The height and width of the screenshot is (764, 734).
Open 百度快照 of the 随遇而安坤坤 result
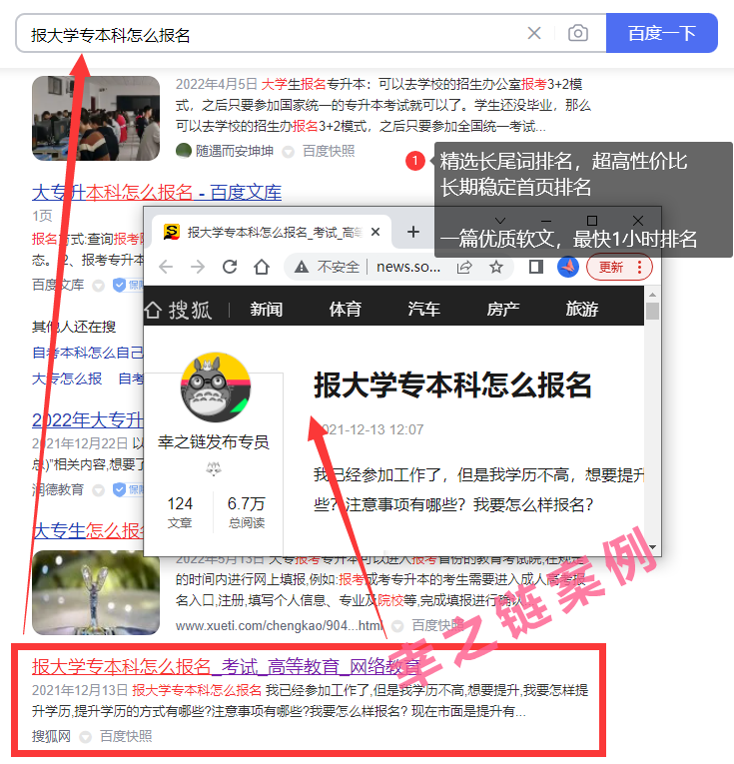pos(329,151)
